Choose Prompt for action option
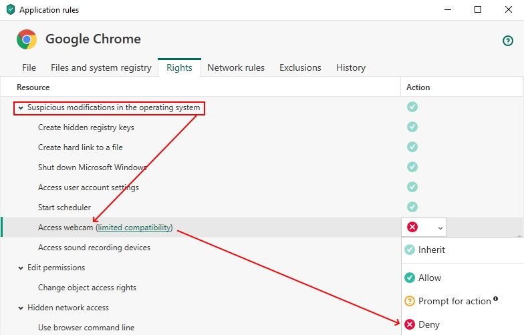 [x=463, y=301]
